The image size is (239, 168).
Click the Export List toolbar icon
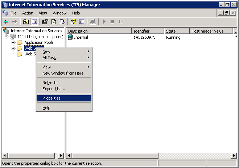click(x=62, y=22)
